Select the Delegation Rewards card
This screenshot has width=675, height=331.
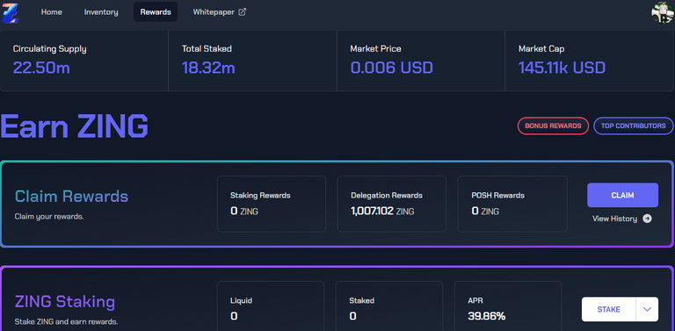pyautogui.click(x=392, y=205)
